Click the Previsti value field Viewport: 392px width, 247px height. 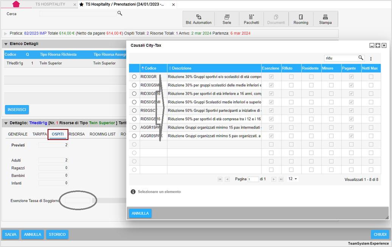point(53,145)
